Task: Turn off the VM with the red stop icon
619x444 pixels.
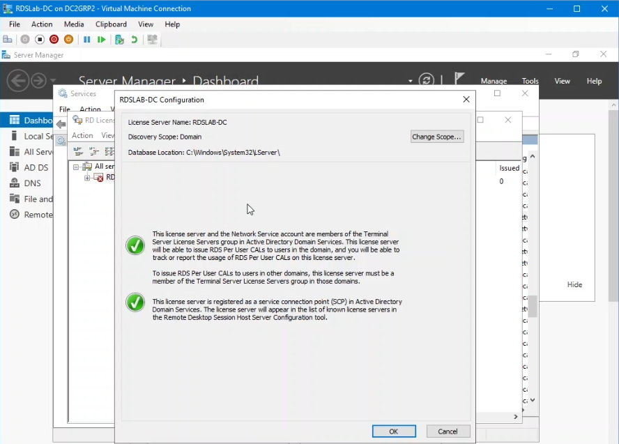Action: (54, 40)
